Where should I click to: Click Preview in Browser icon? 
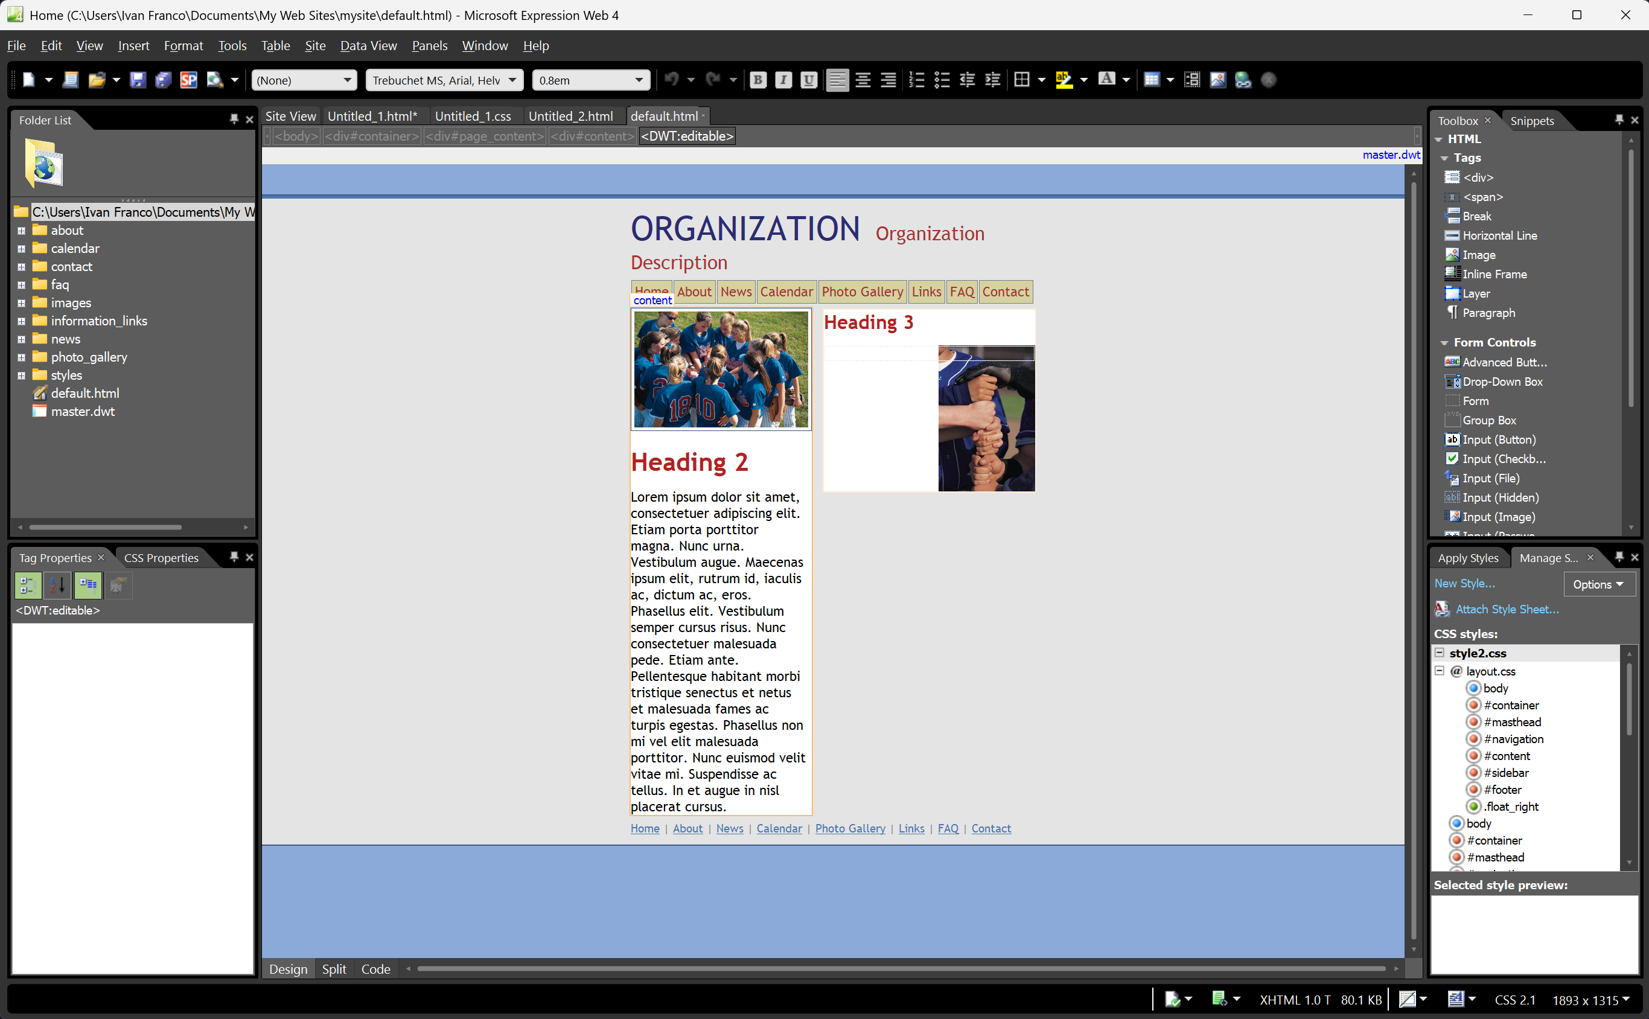214,80
